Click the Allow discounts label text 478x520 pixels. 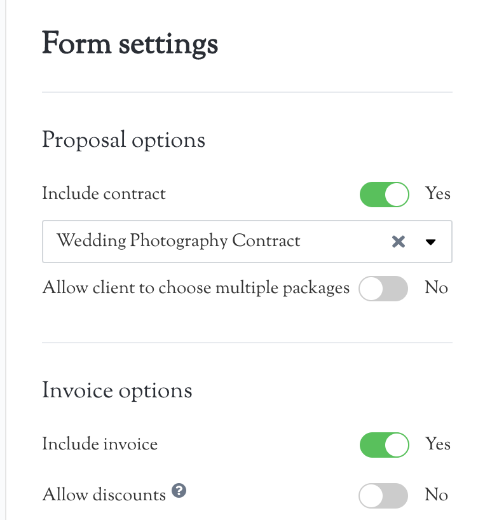(x=104, y=495)
